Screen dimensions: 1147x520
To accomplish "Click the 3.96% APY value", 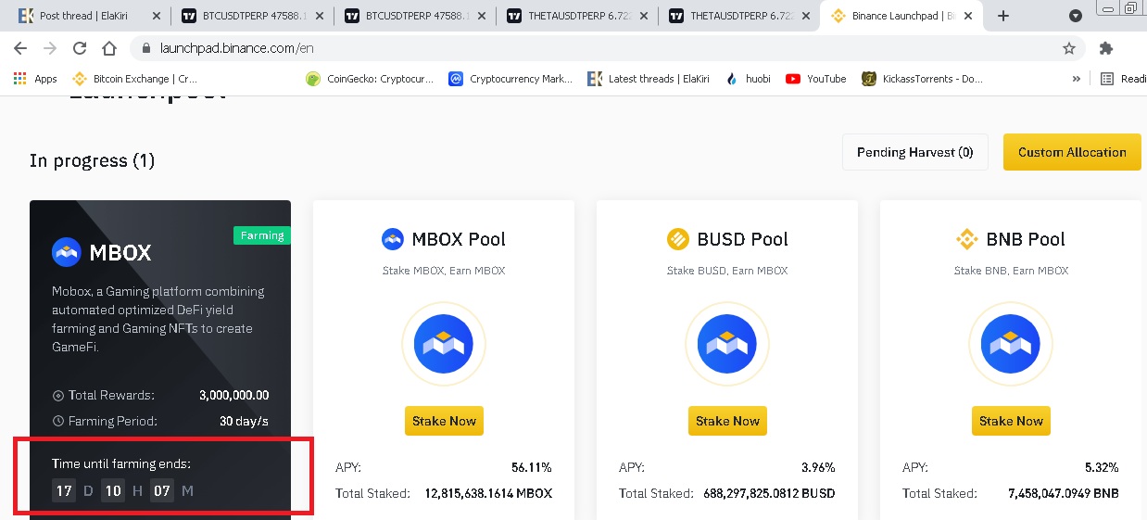I will [818, 467].
